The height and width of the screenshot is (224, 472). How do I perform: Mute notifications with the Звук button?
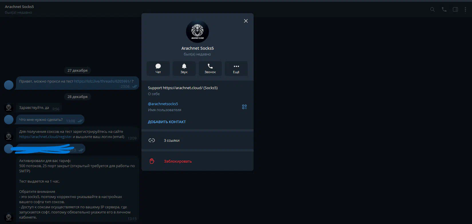(x=184, y=69)
